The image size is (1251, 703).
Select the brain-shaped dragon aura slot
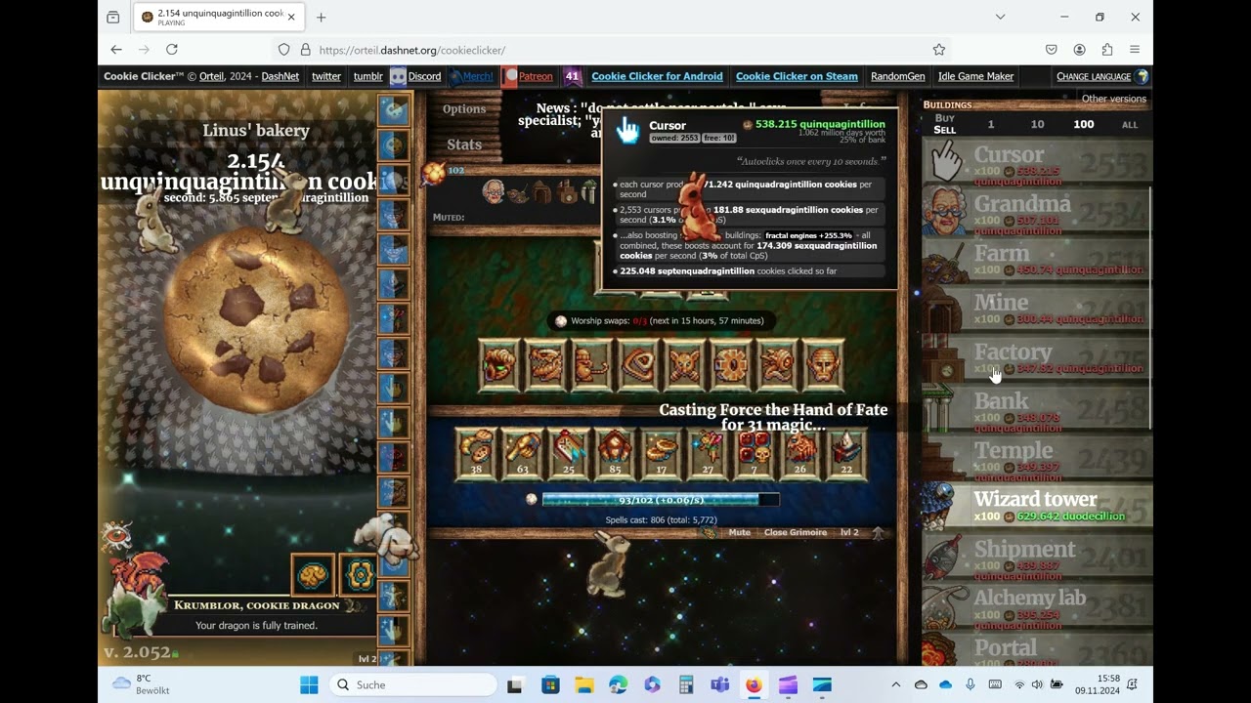313,574
